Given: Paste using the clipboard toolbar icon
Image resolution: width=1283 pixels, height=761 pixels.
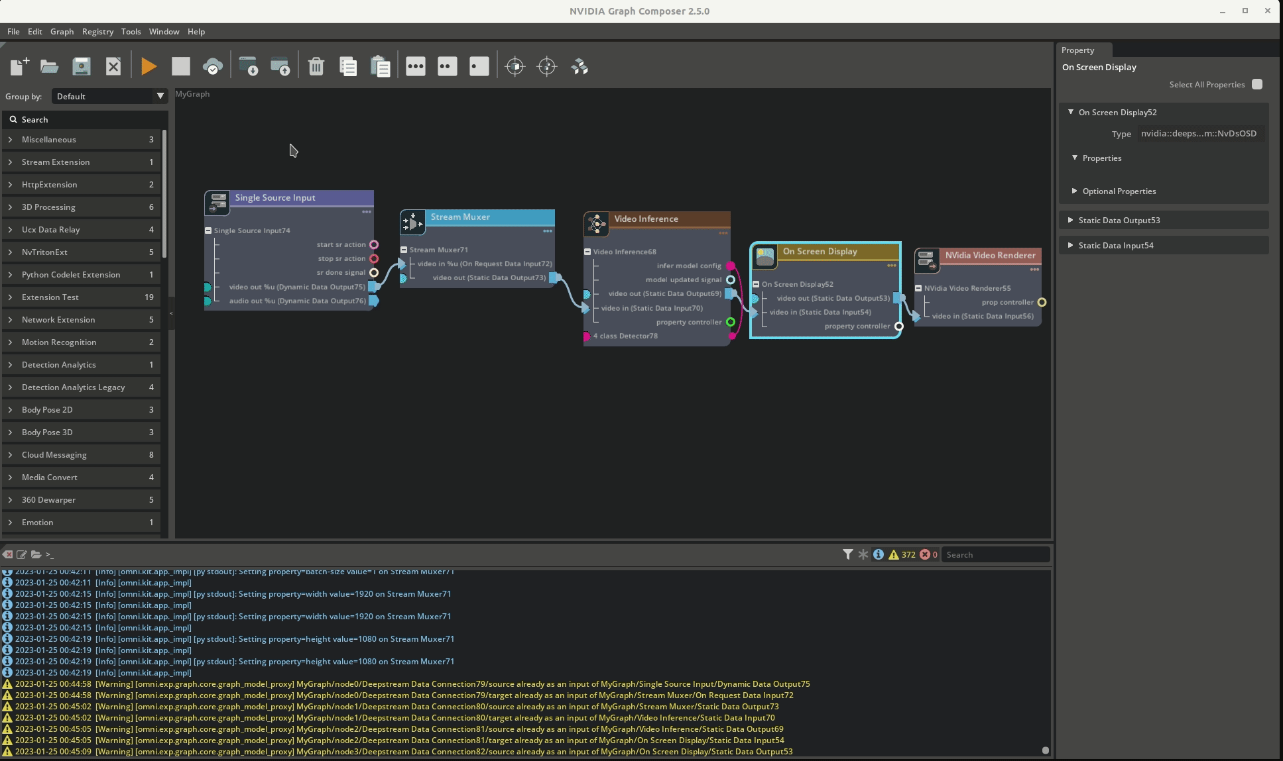Looking at the screenshot, I should coord(381,66).
